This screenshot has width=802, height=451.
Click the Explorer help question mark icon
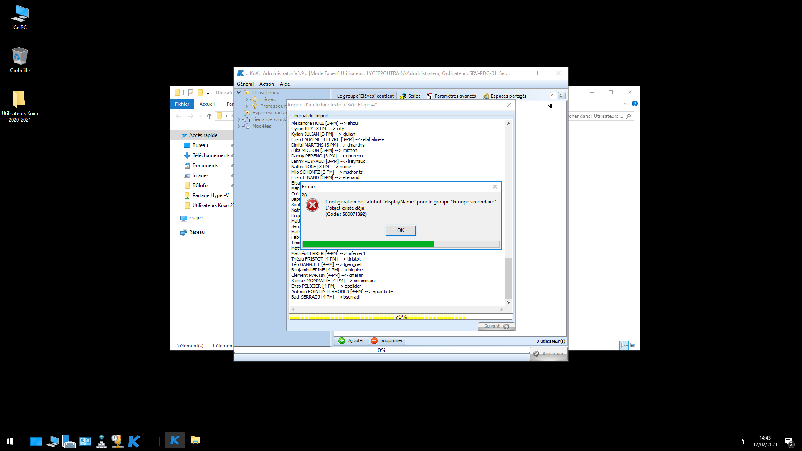[x=634, y=104]
